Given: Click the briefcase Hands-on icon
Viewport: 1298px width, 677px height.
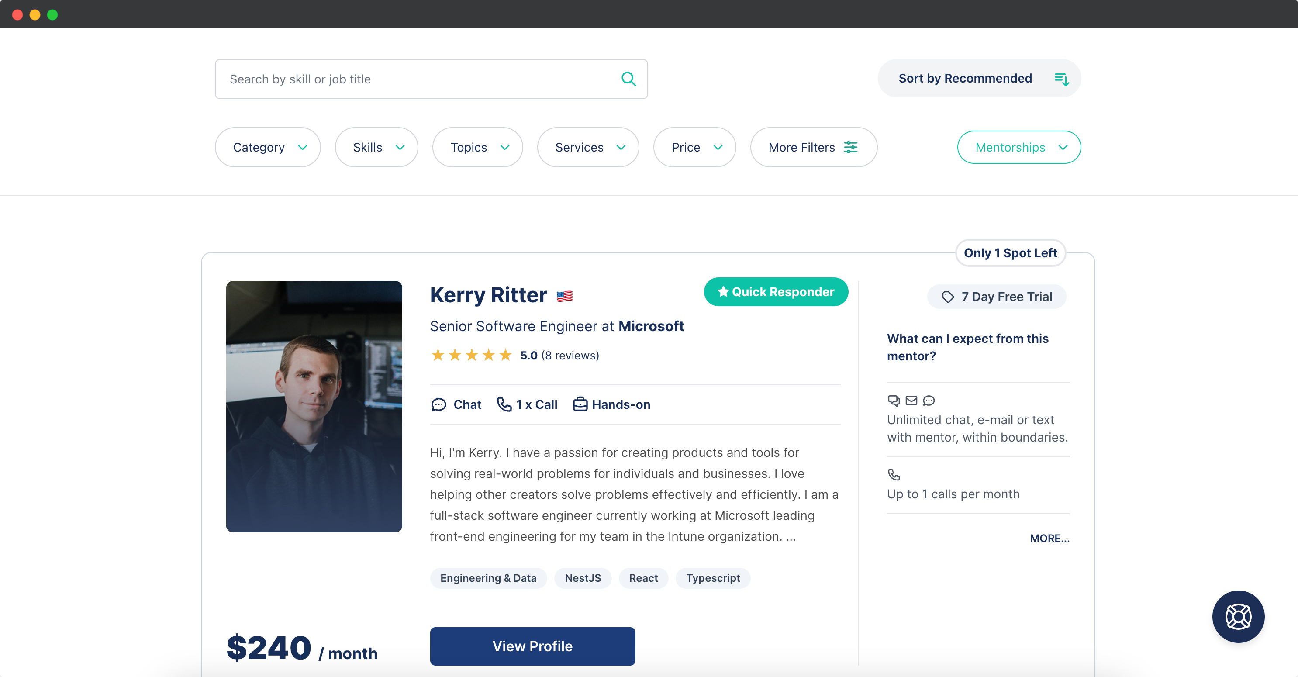Looking at the screenshot, I should coord(580,404).
